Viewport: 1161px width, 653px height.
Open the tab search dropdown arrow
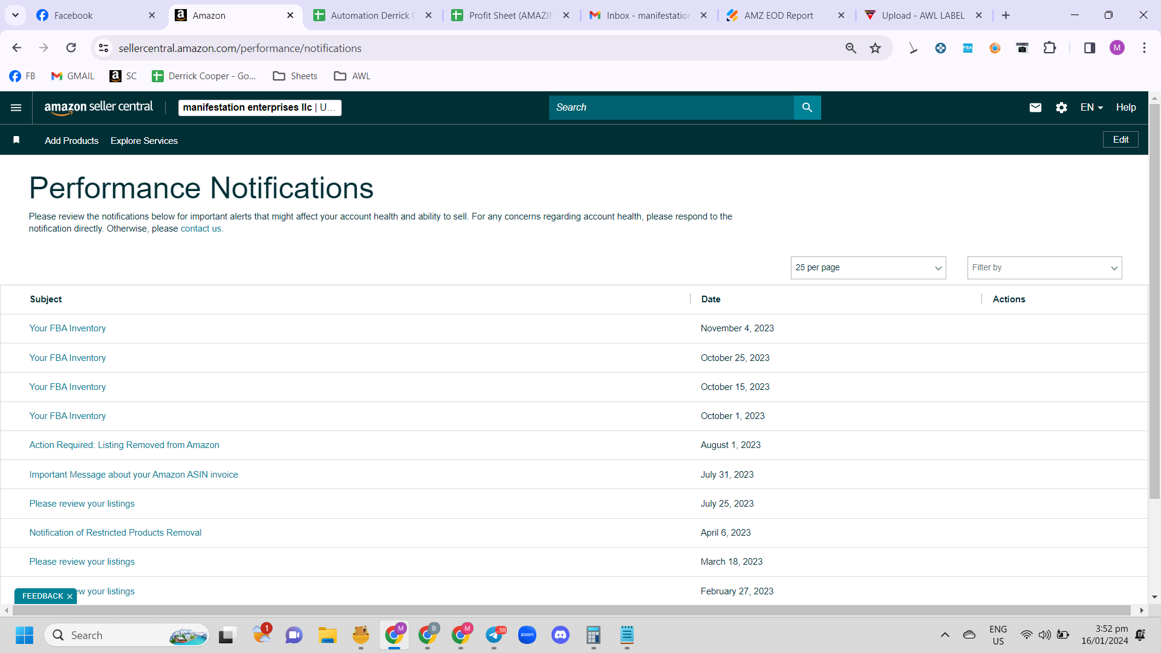[15, 15]
